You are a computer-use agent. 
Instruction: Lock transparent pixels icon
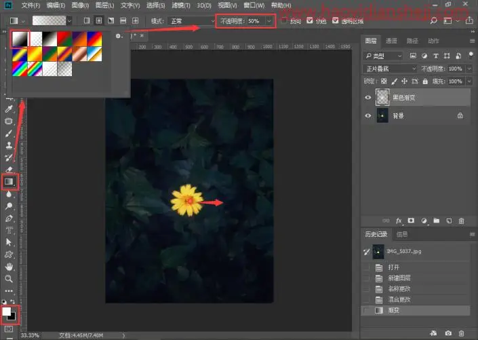[x=384, y=81]
